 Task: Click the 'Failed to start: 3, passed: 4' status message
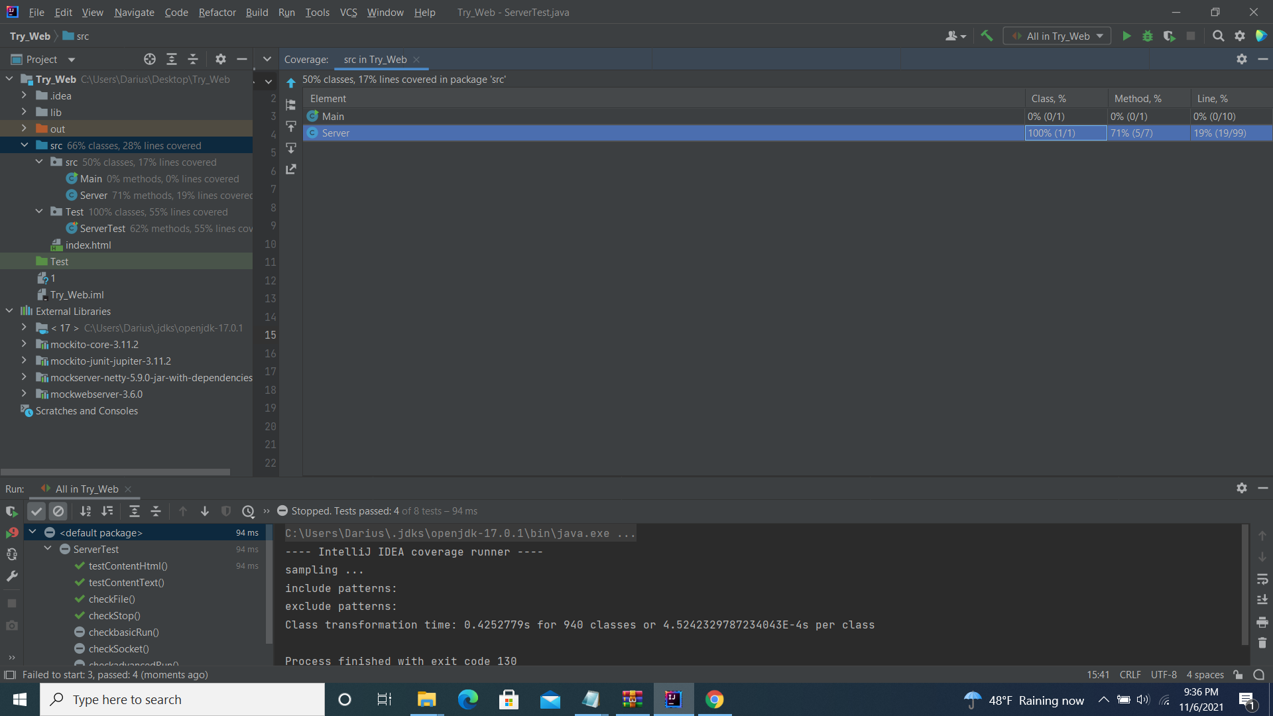click(x=115, y=674)
